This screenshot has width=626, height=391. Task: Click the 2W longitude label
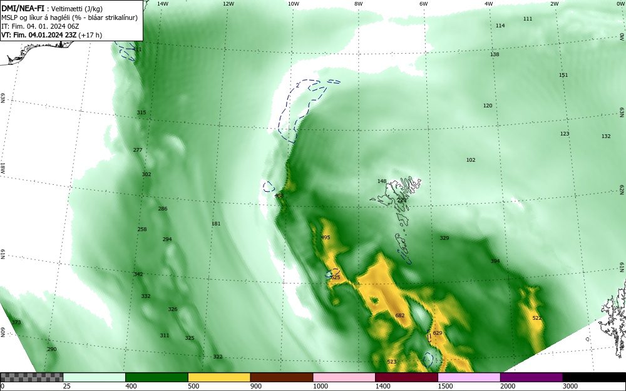click(x=554, y=4)
